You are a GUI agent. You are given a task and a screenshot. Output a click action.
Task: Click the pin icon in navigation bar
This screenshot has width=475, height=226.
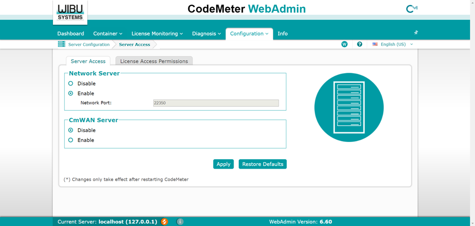[416, 33]
